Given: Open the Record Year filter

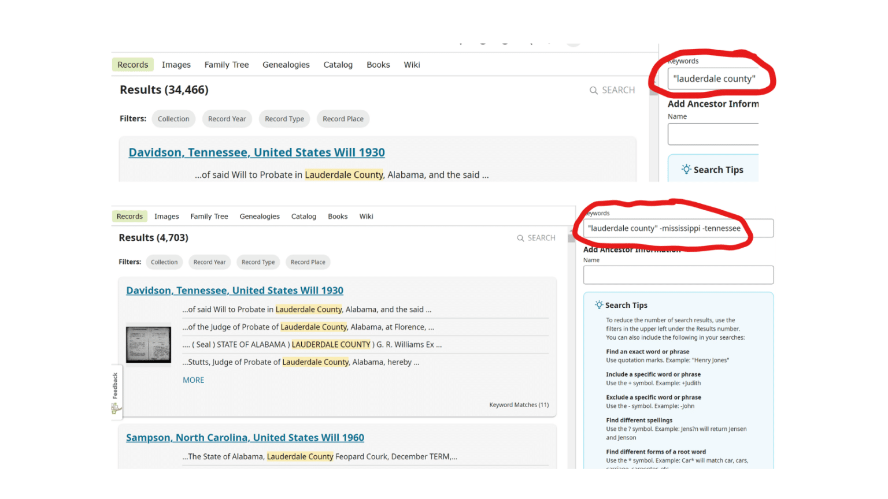Looking at the screenshot, I should [x=209, y=262].
